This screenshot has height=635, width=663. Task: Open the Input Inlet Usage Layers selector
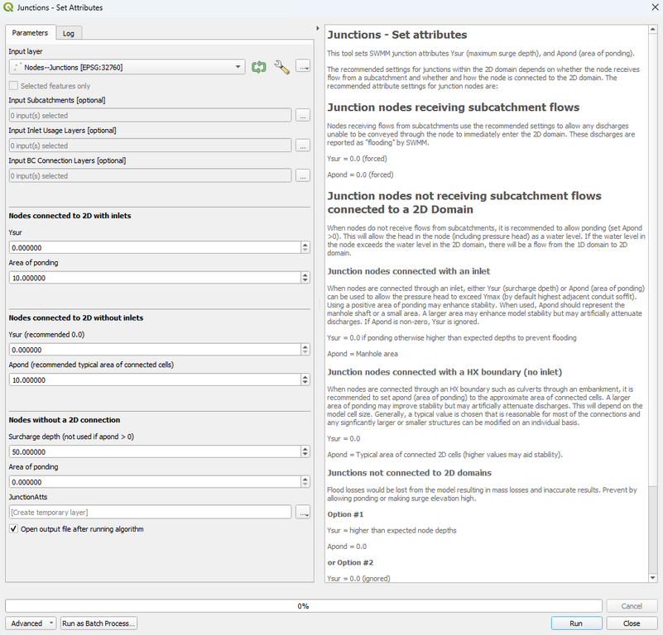point(303,146)
